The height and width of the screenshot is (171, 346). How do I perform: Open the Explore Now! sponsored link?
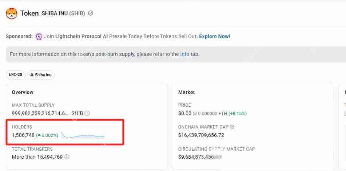(x=215, y=36)
